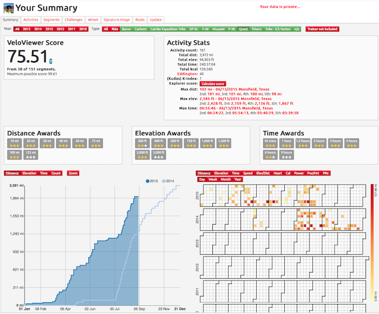Toggle the 2015 series in chart legend

(152, 181)
